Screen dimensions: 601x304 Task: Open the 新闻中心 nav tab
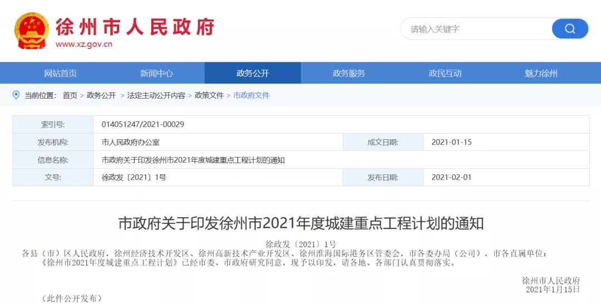[156, 73]
